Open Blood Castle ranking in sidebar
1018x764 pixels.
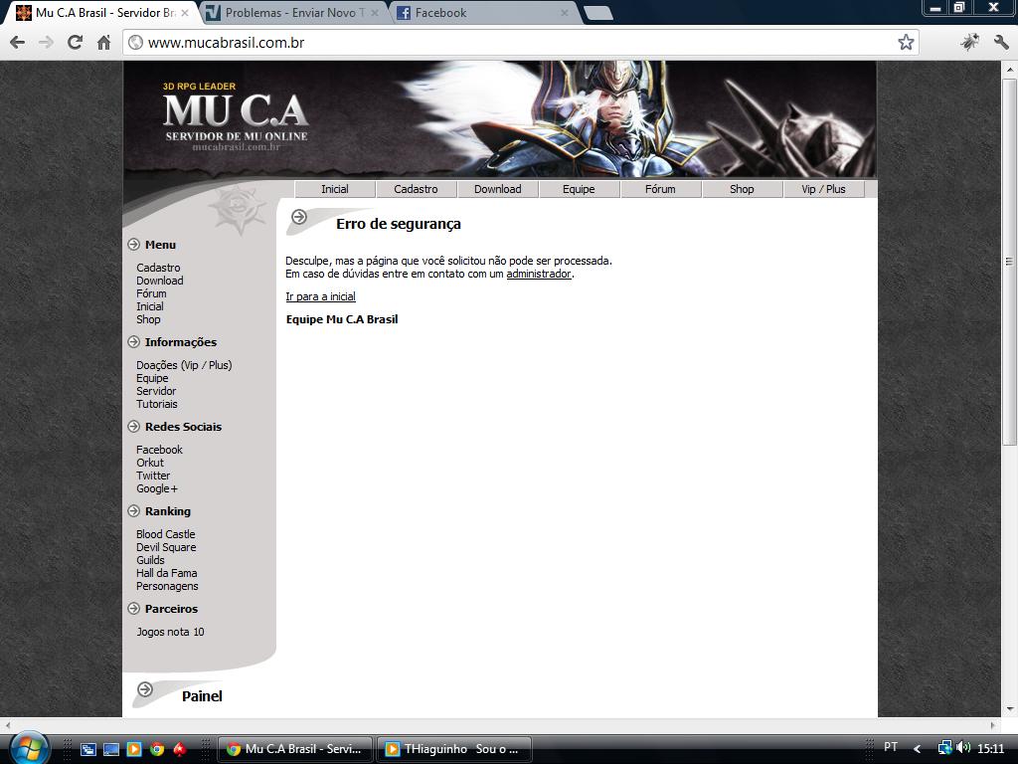pyautogui.click(x=166, y=534)
